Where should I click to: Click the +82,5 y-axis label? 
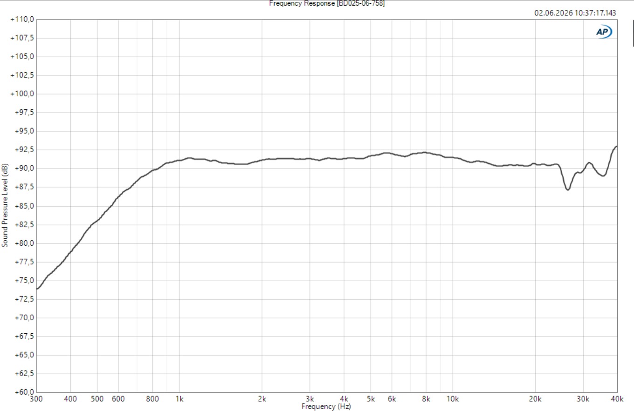tap(23, 225)
